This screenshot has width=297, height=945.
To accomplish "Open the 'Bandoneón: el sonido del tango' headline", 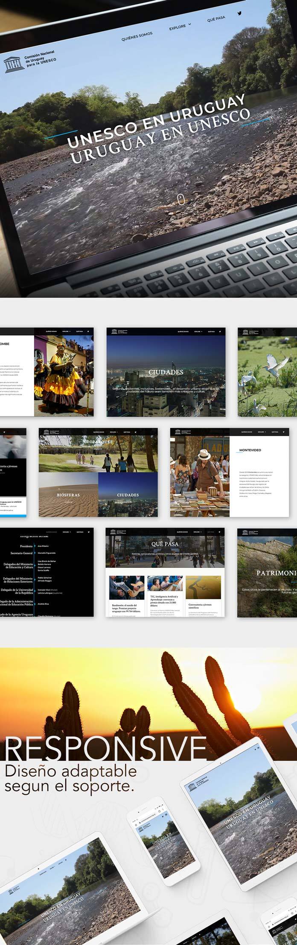I will (126, 608).
